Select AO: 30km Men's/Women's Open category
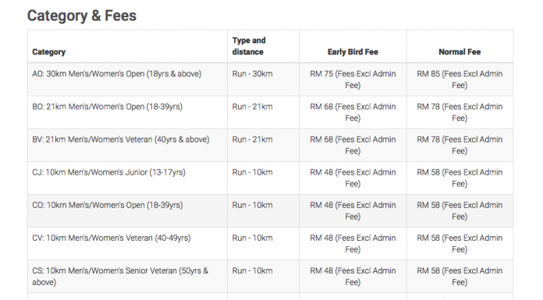Screen dimensions: 543x300 [x=117, y=74]
